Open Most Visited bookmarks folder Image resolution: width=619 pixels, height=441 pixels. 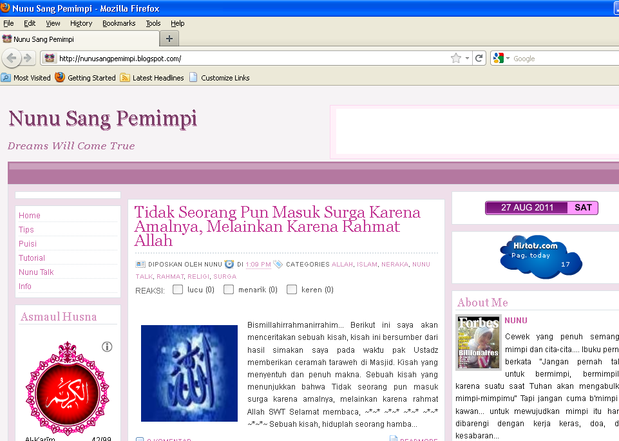(x=26, y=78)
